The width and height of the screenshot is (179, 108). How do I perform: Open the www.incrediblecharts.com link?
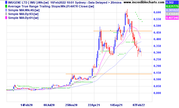(x=144, y=2)
